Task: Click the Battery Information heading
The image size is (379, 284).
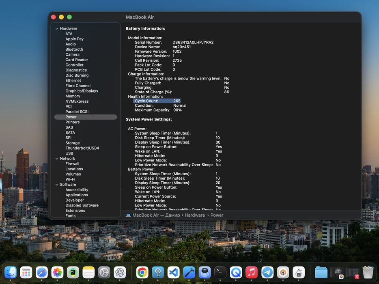Action: click(x=146, y=28)
